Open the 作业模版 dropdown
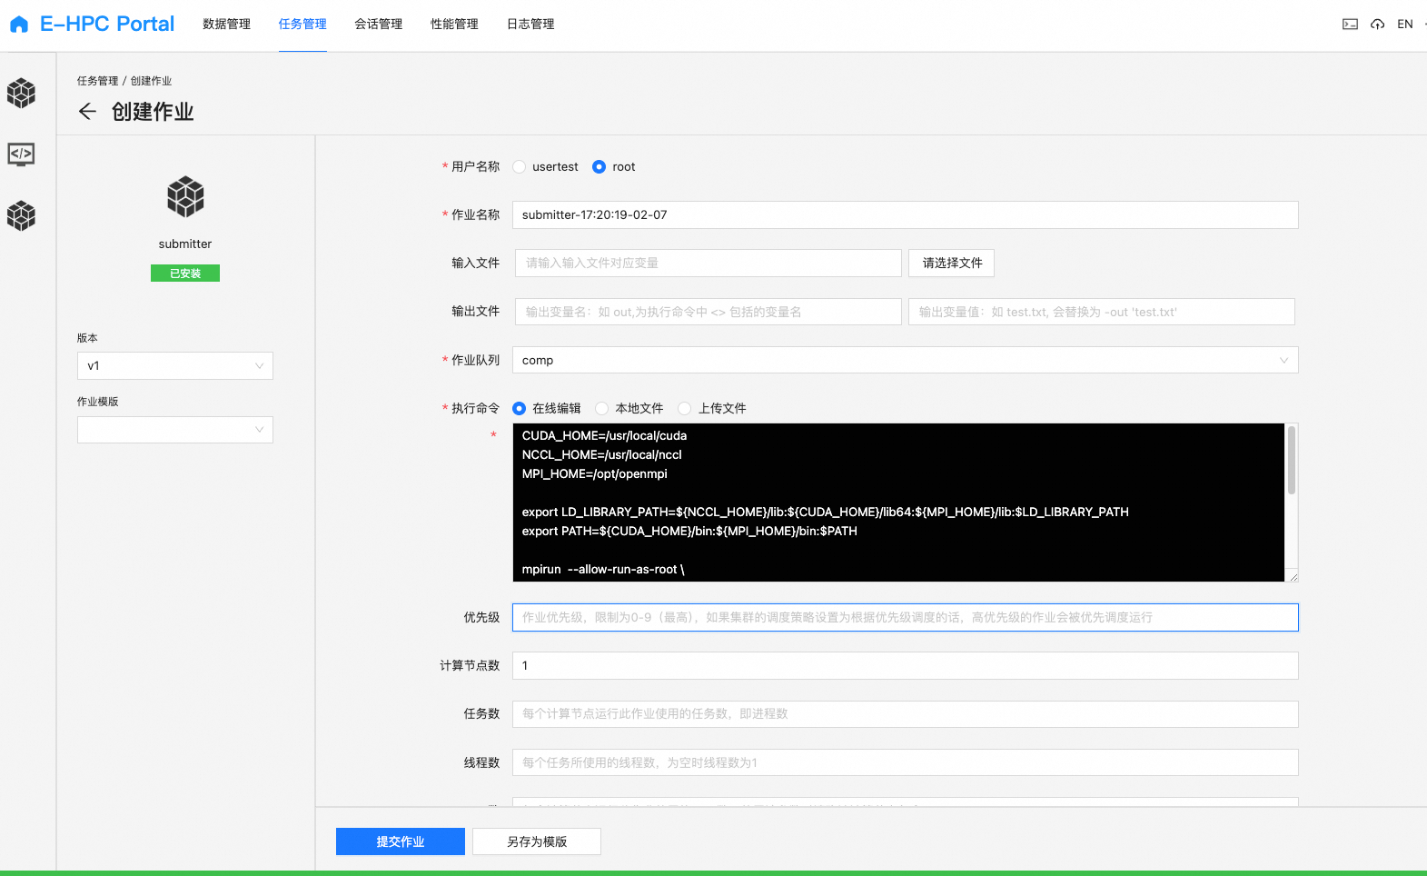1427x876 pixels. click(175, 430)
